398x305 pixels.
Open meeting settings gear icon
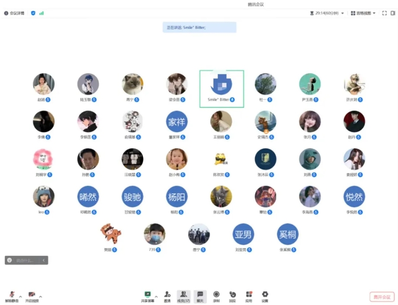point(265,296)
